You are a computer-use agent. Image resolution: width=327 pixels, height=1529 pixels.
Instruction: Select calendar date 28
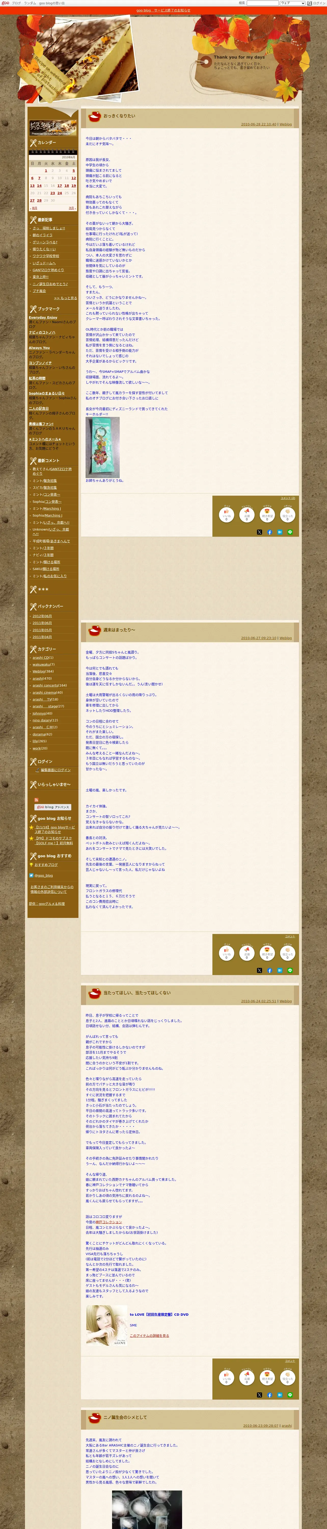point(39,201)
